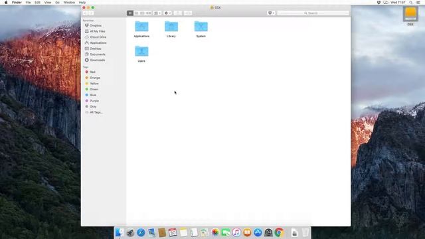
Task: Click the Edit Tags toolbar button
Action: tap(188, 13)
